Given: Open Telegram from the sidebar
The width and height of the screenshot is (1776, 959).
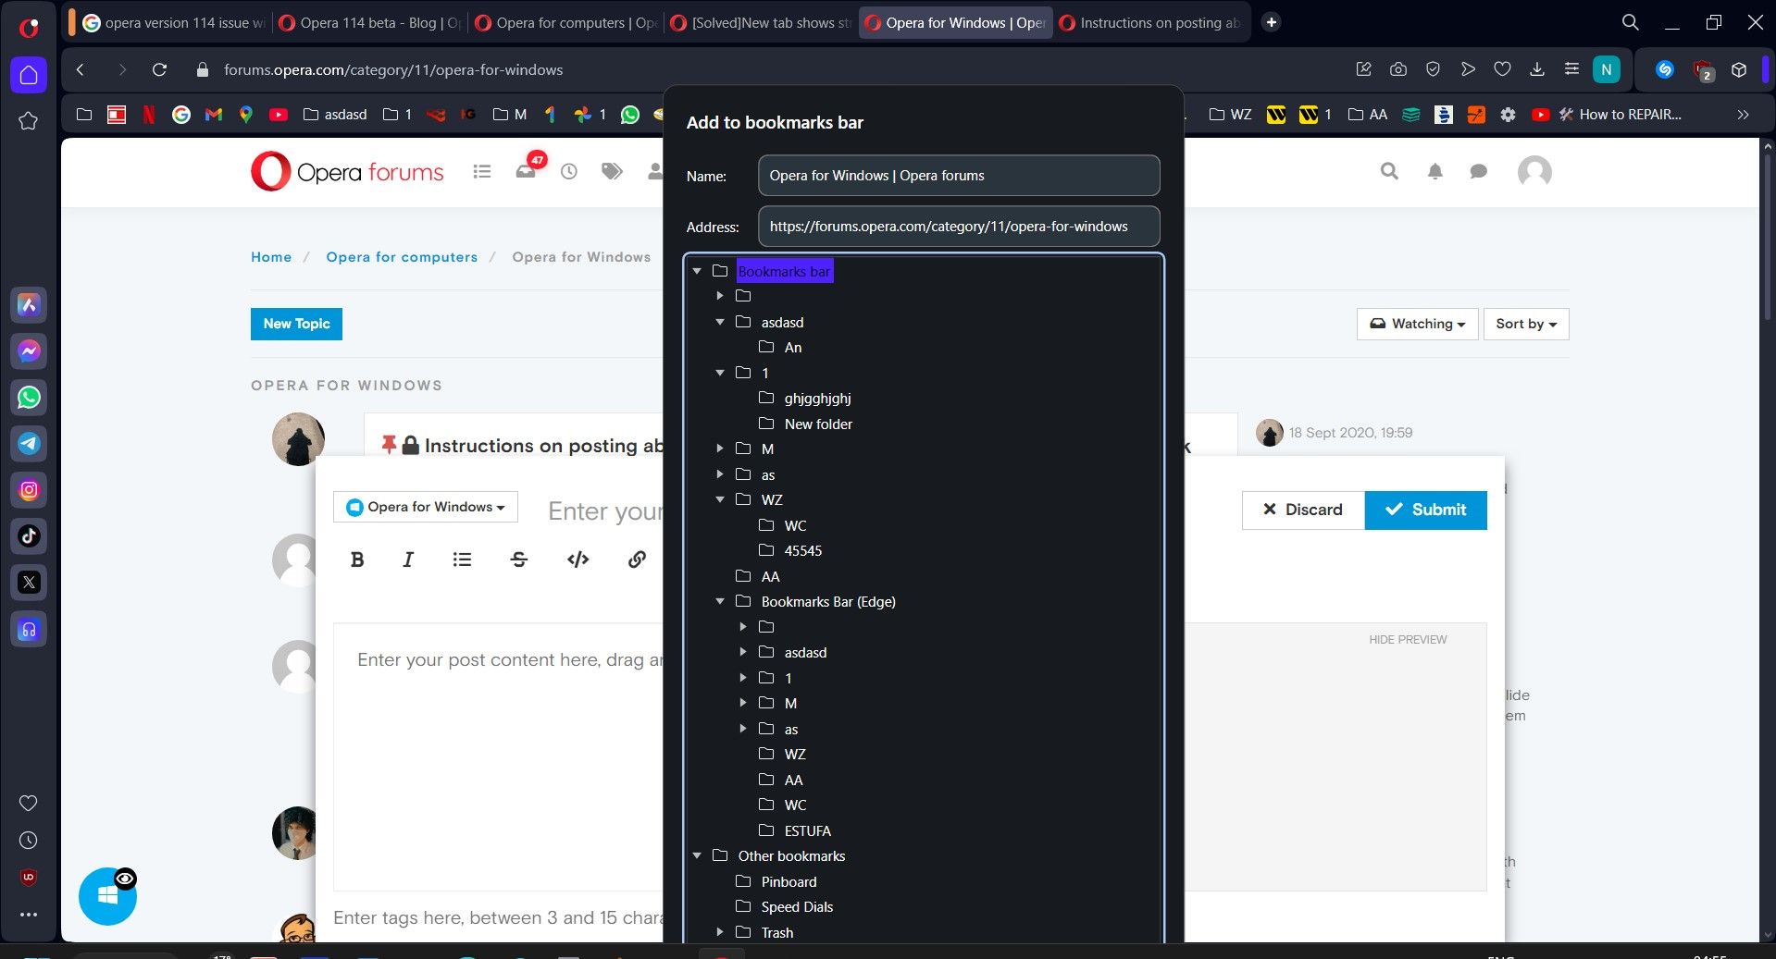Looking at the screenshot, I should [29, 444].
